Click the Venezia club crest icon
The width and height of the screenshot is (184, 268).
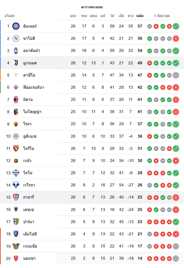(x=16, y=246)
